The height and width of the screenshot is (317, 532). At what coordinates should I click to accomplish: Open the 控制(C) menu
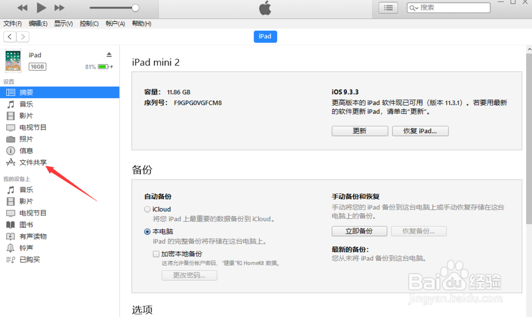pyautogui.click(x=89, y=23)
